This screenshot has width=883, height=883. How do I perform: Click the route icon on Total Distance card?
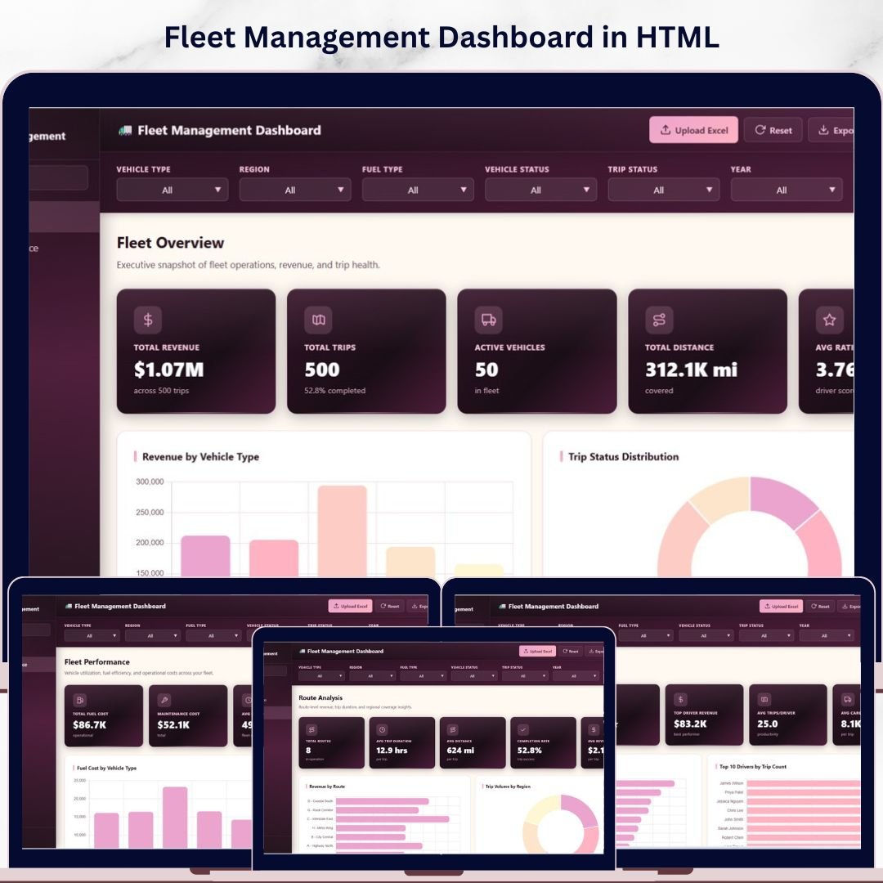pyautogui.click(x=659, y=320)
